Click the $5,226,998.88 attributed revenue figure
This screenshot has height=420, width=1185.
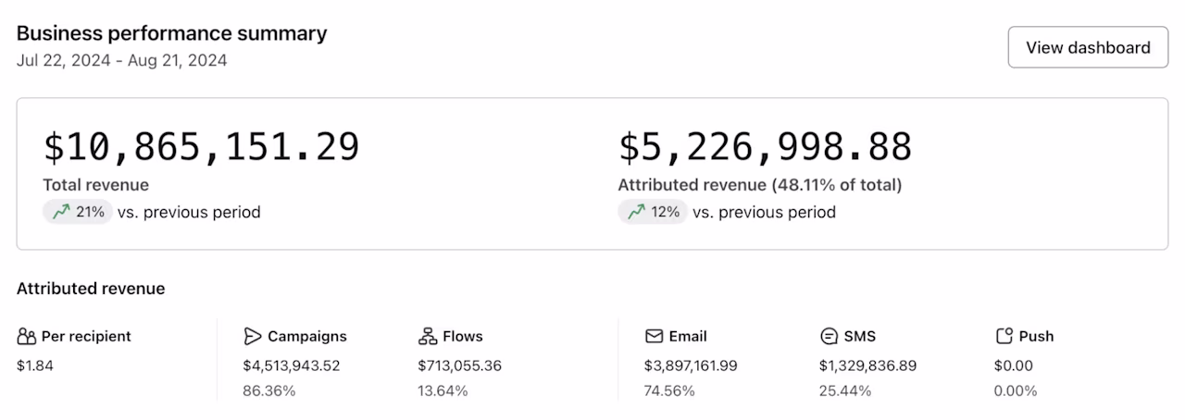766,147
